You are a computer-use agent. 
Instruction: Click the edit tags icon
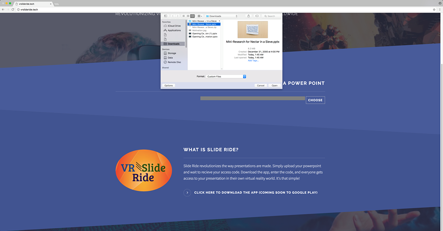[257, 16]
